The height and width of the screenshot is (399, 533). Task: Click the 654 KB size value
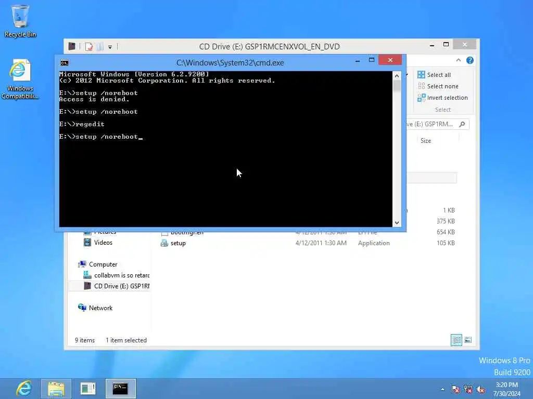446,232
